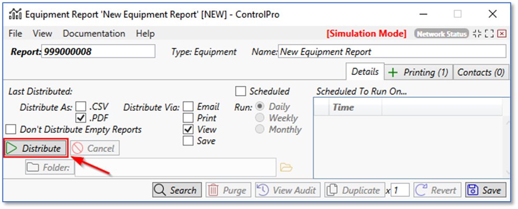Switch to the Contacts (0) tab

[x=480, y=72]
